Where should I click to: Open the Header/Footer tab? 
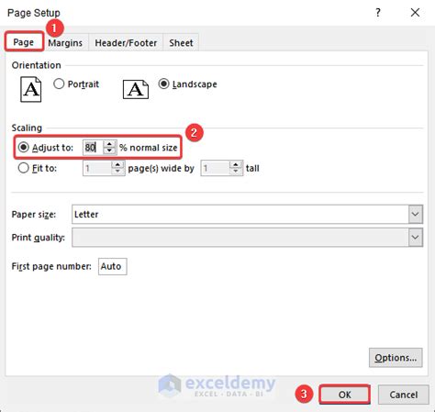point(126,43)
